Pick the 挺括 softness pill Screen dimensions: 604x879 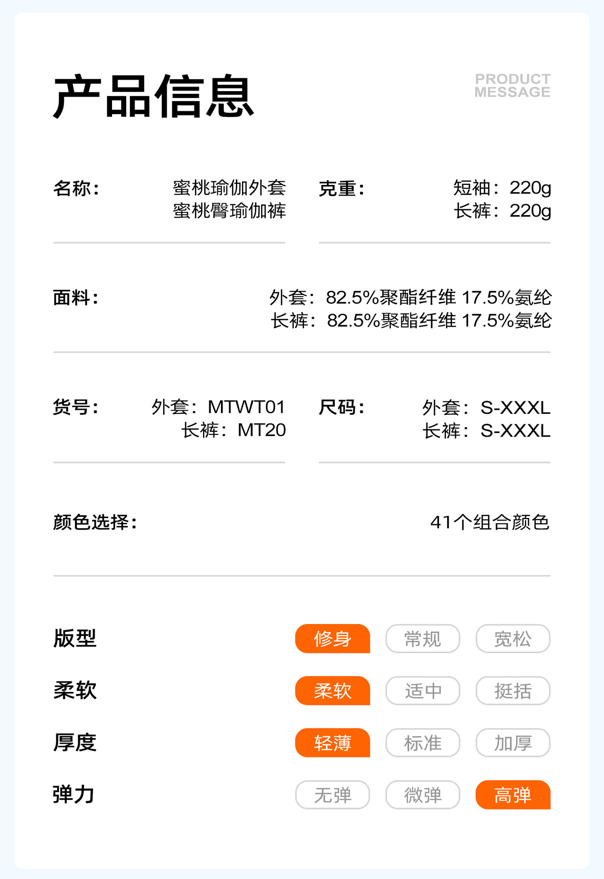[x=513, y=691]
